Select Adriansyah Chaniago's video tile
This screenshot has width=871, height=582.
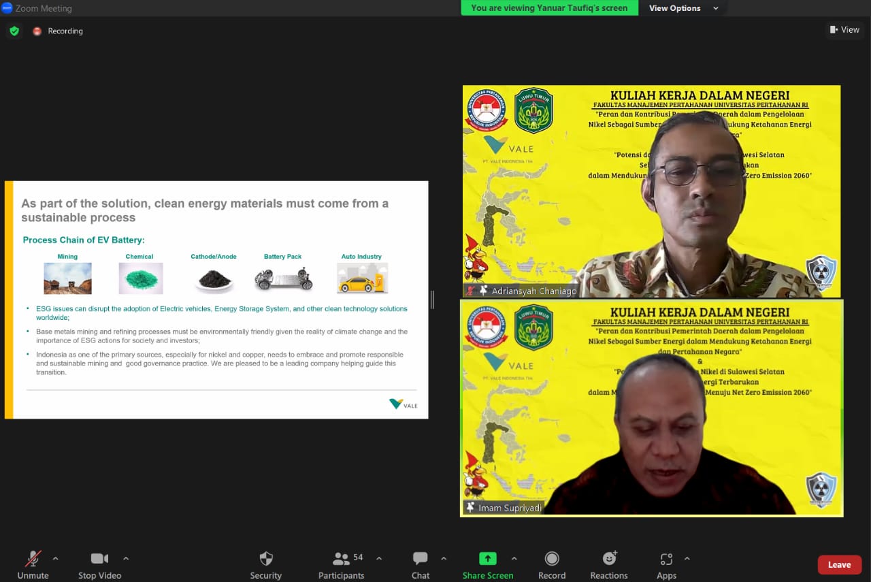pos(651,191)
